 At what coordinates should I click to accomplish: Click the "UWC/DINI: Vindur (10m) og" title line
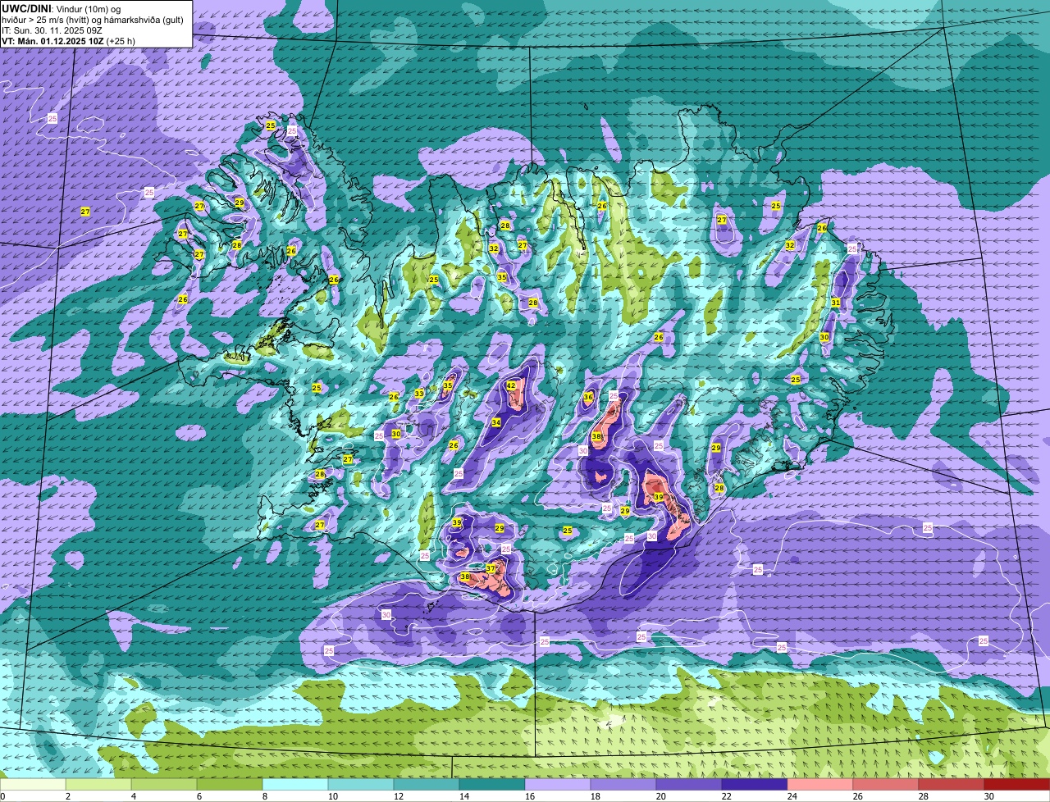(x=61, y=8)
